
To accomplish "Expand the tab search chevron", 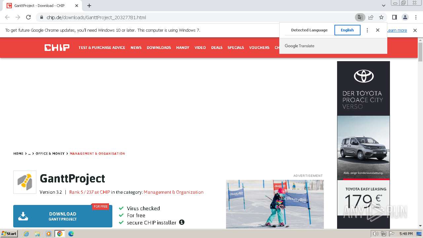I will click(384, 6).
